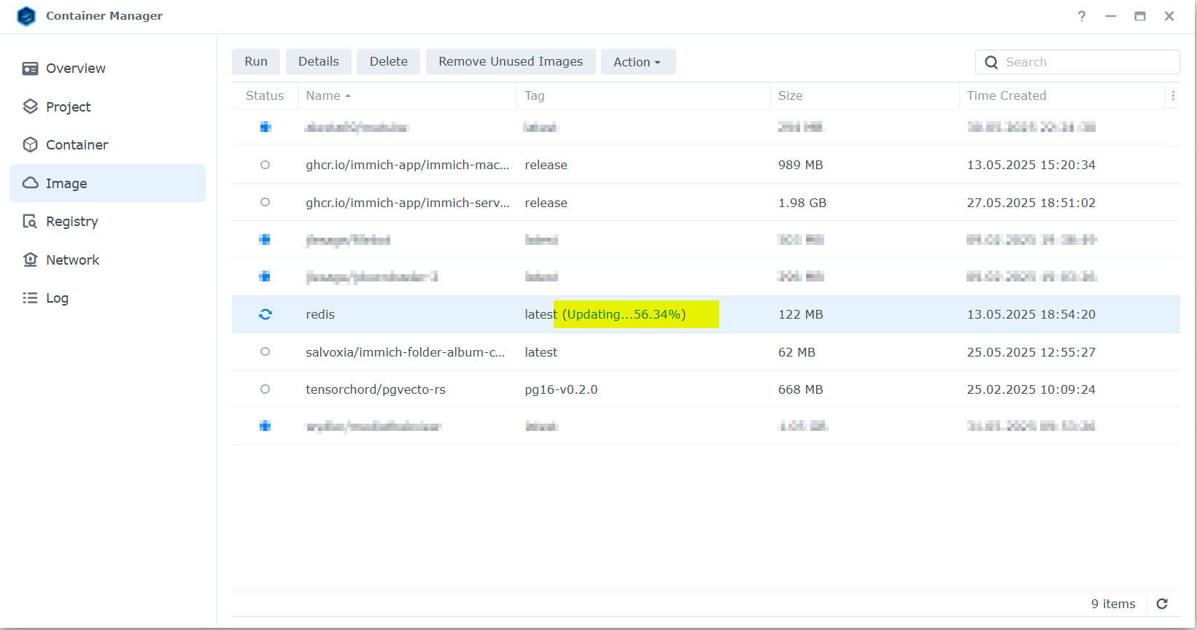
Task: Click time 13.05.2025 18:54:20
Action: pyautogui.click(x=1031, y=314)
